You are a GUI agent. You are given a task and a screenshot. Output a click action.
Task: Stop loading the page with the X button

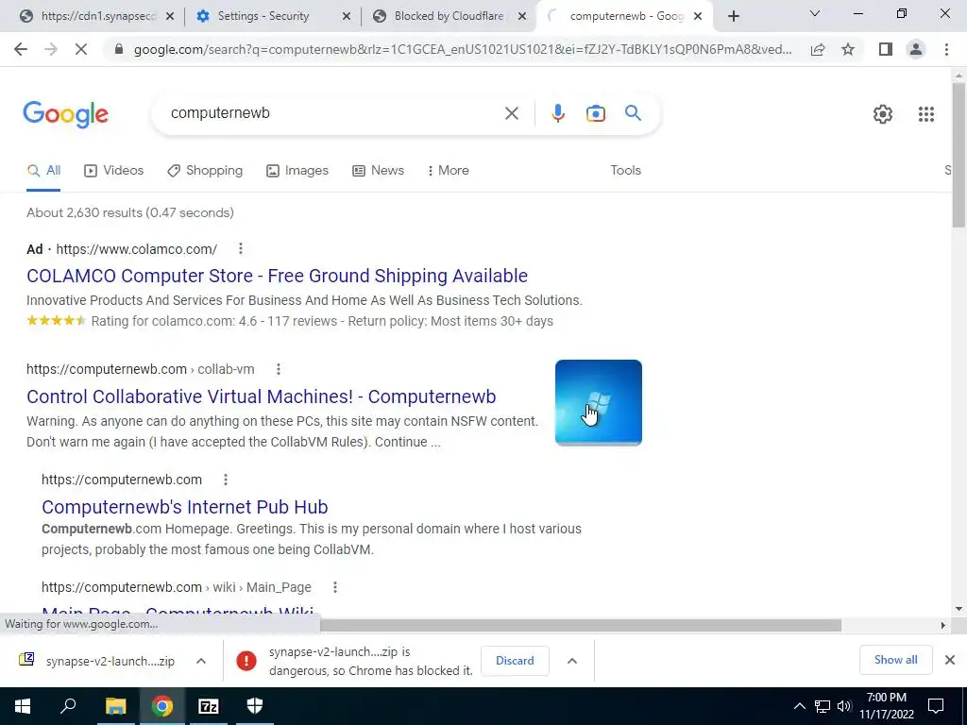pyautogui.click(x=81, y=49)
